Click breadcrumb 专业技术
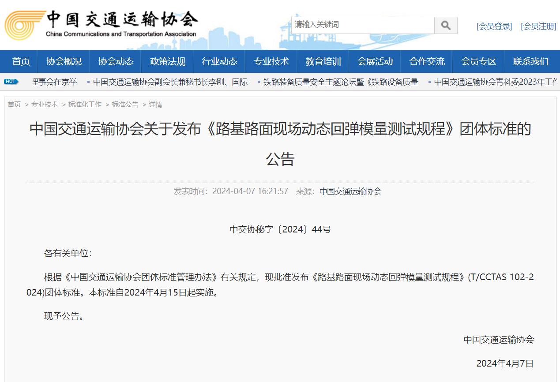Screen dimensions: 560x382 point(45,105)
